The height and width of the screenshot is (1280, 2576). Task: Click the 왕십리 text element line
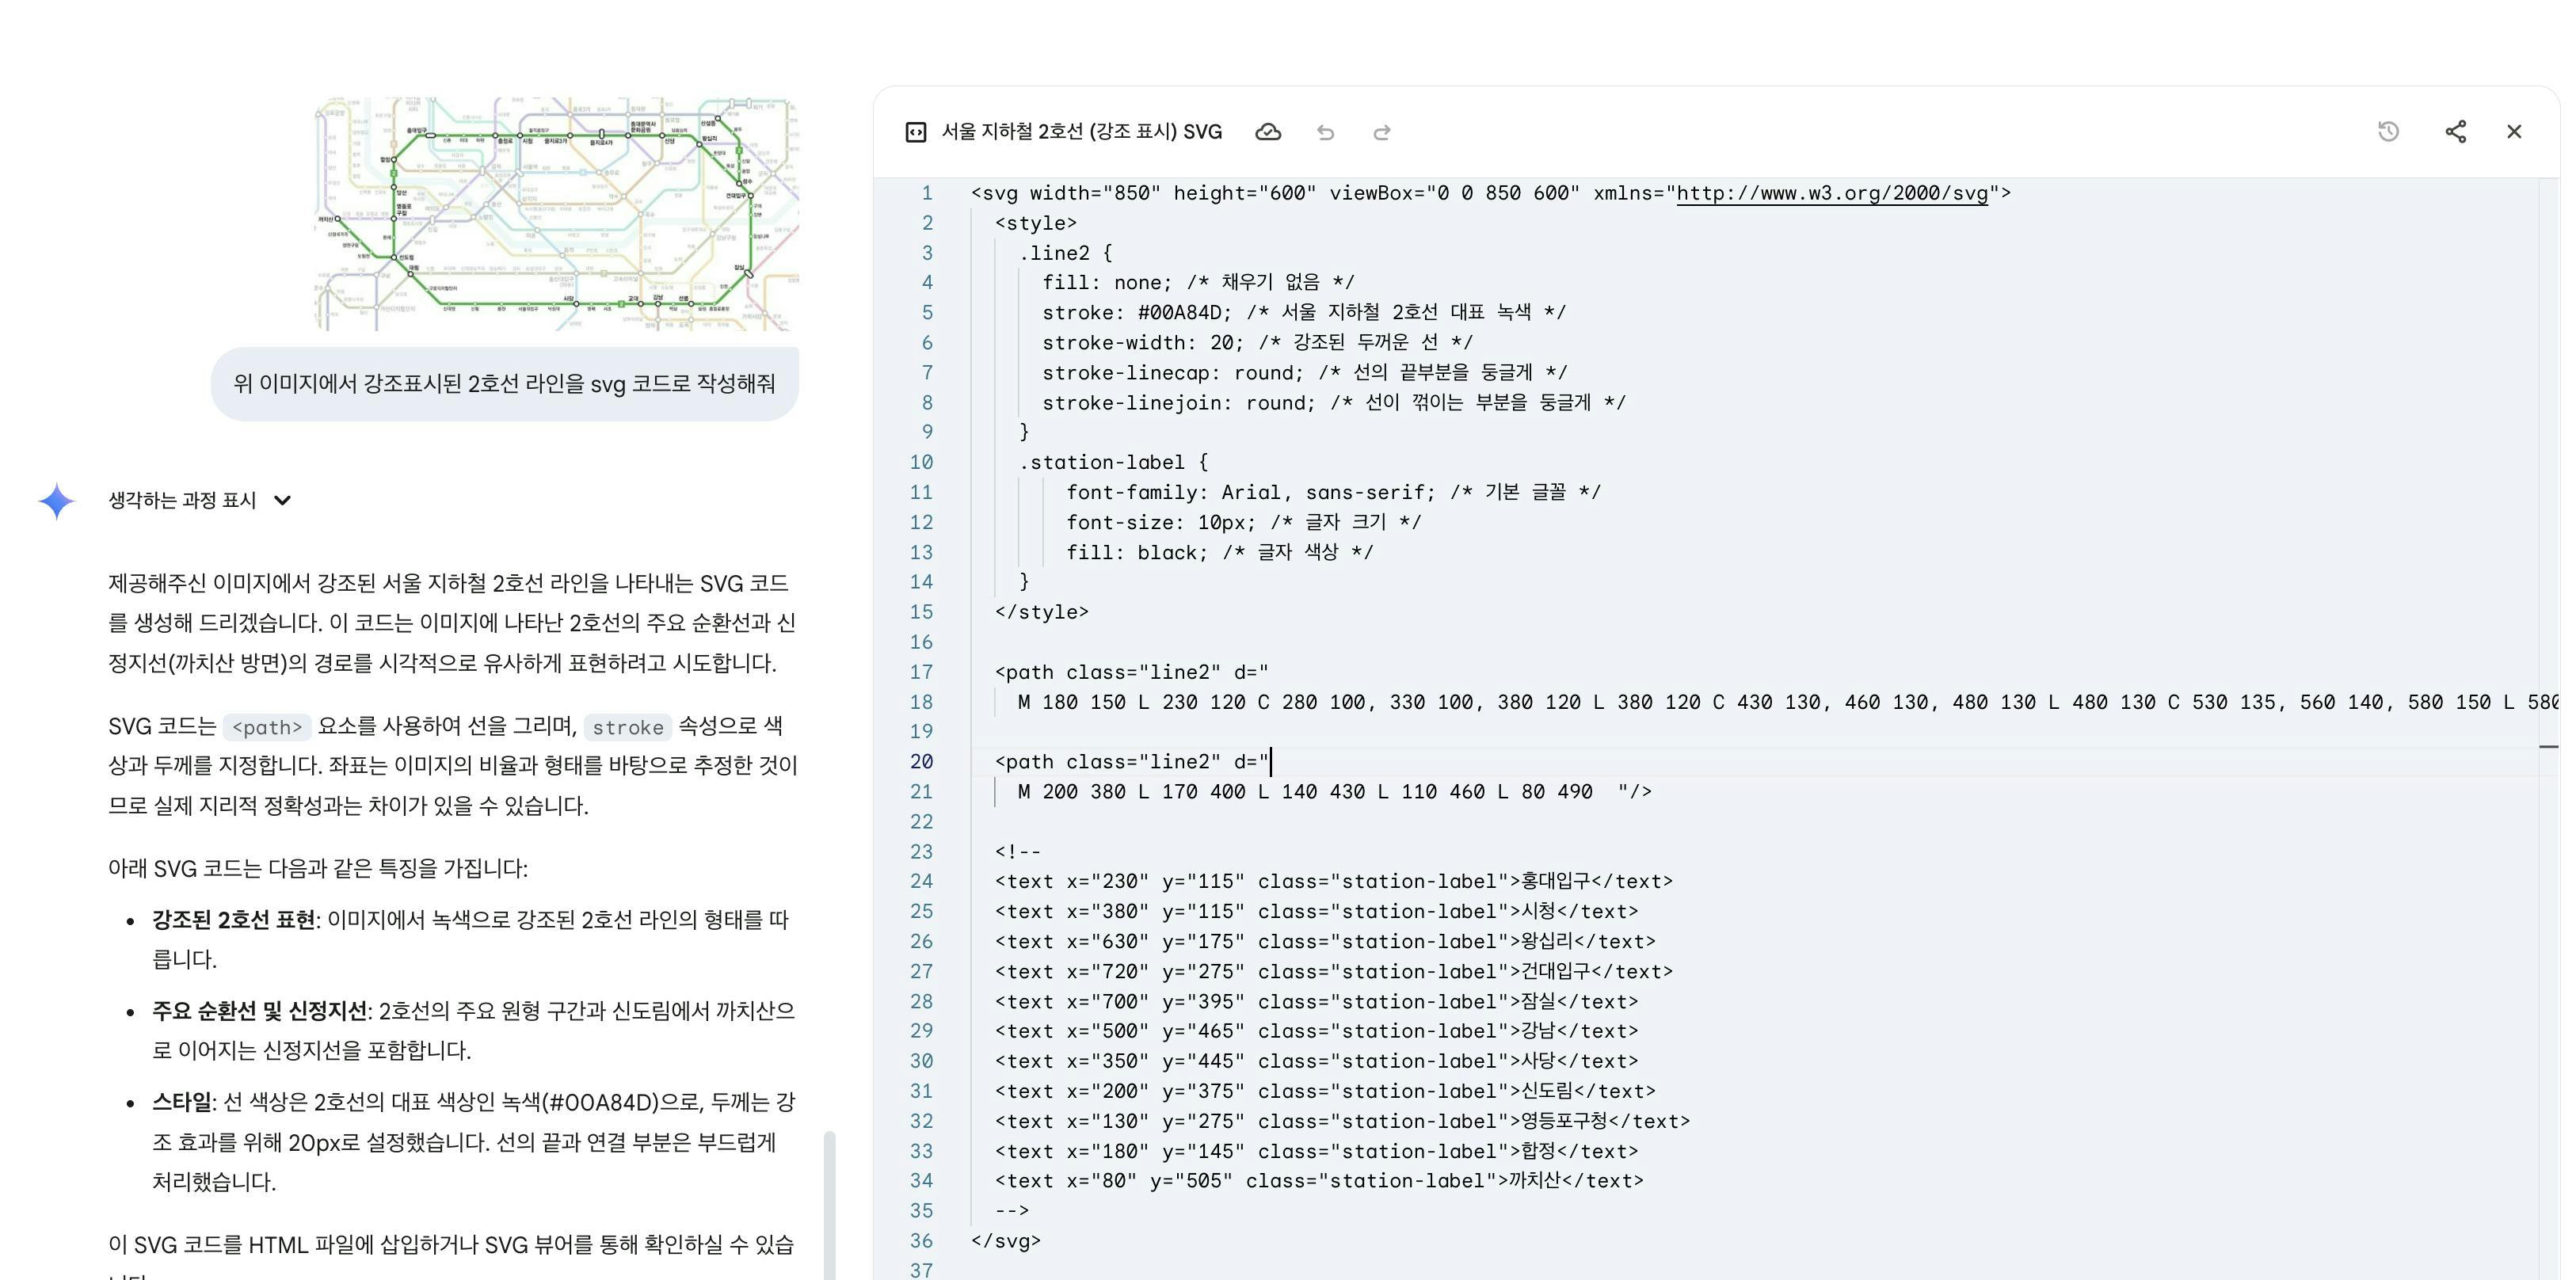(1325, 942)
